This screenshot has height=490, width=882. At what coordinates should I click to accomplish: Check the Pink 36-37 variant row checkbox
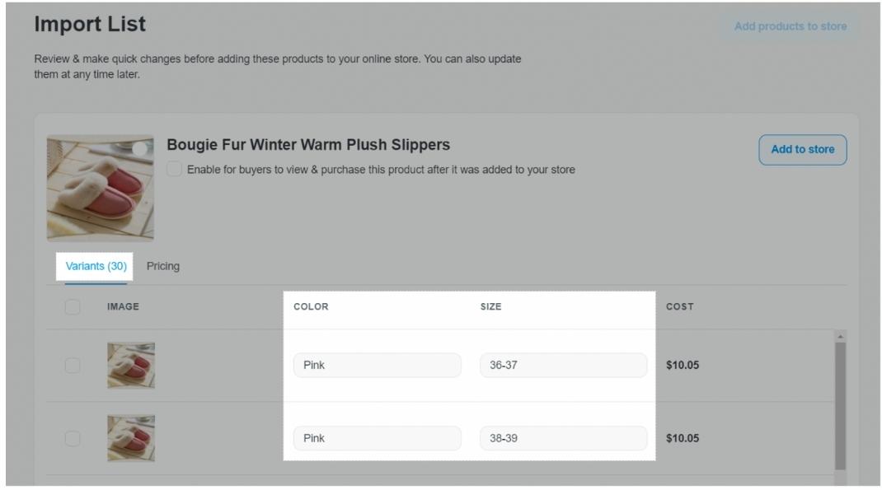(73, 366)
